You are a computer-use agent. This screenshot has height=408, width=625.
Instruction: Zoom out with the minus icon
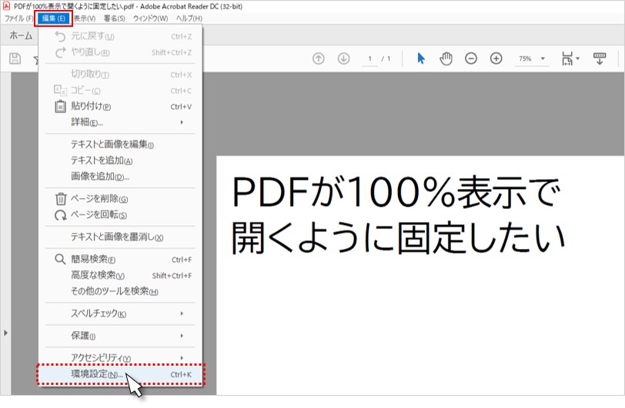tap(471, 58)
